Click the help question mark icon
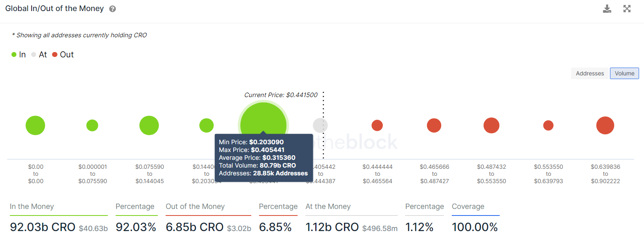This screenshot has width=644, height=245. pyautogui.click(x=112, y=9)
